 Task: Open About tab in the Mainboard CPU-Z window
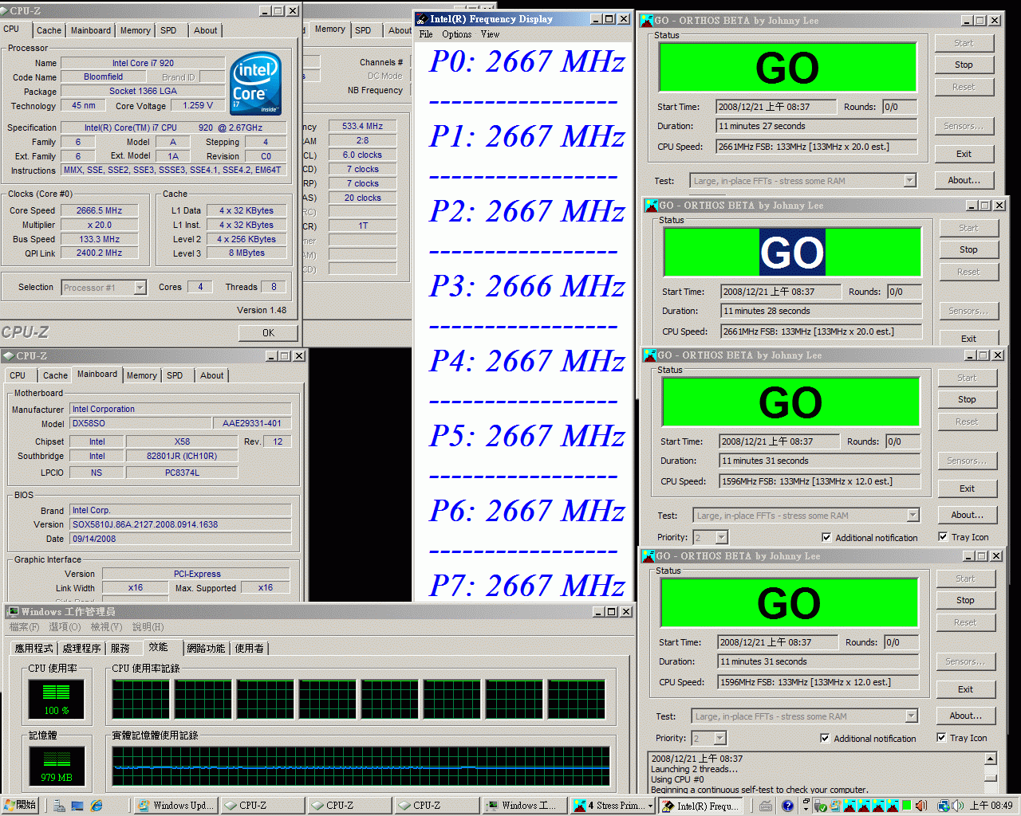[212, 375]
